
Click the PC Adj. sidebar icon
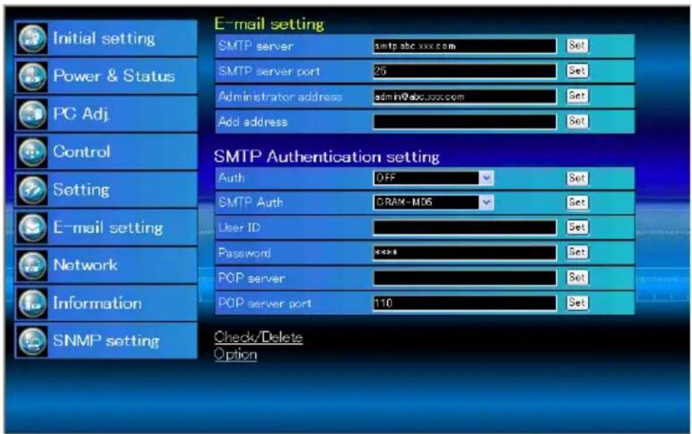[33, 114]
